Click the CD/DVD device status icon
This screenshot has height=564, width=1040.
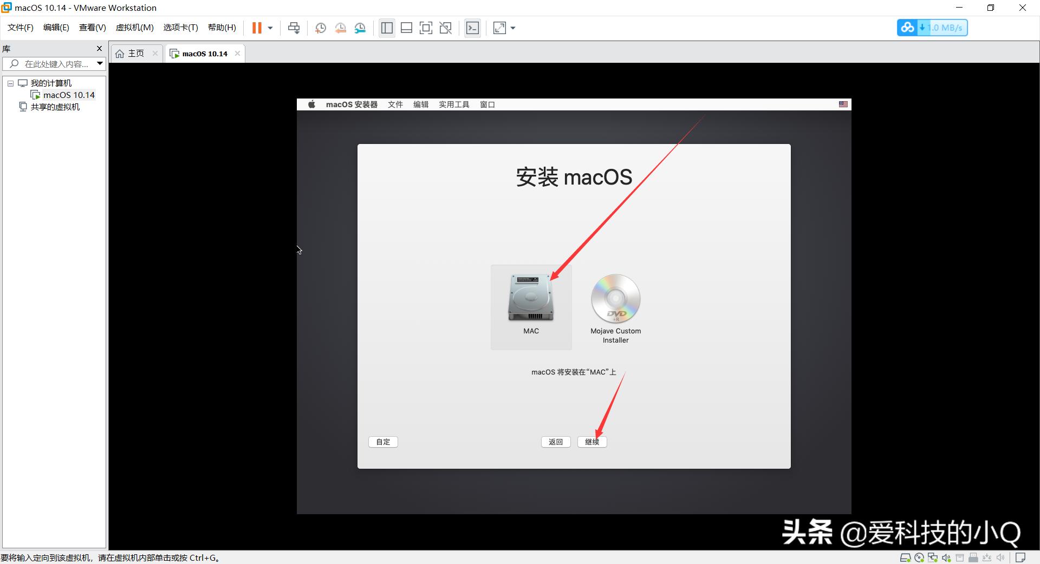(920, 558)
